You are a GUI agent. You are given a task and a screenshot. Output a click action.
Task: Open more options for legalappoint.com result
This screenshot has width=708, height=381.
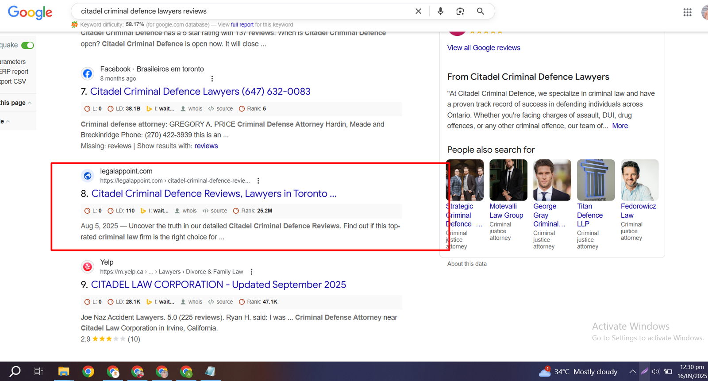[258, 181]
